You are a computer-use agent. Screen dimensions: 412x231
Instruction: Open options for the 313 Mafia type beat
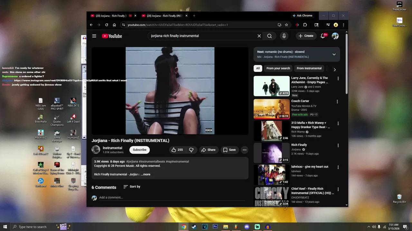tap(338, 124)
